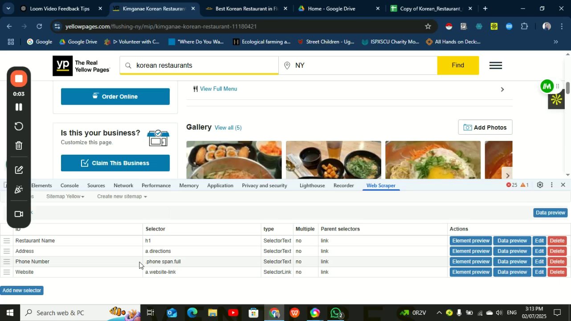Show the 1 DevTools warning

coord(525,185)
